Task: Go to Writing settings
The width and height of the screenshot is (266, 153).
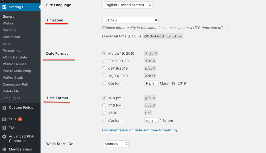Action: pyautogui.click(x=8, y=23)
